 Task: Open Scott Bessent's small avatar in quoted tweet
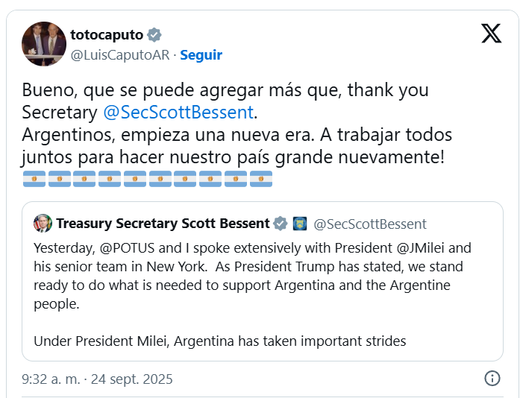[43, 223]
